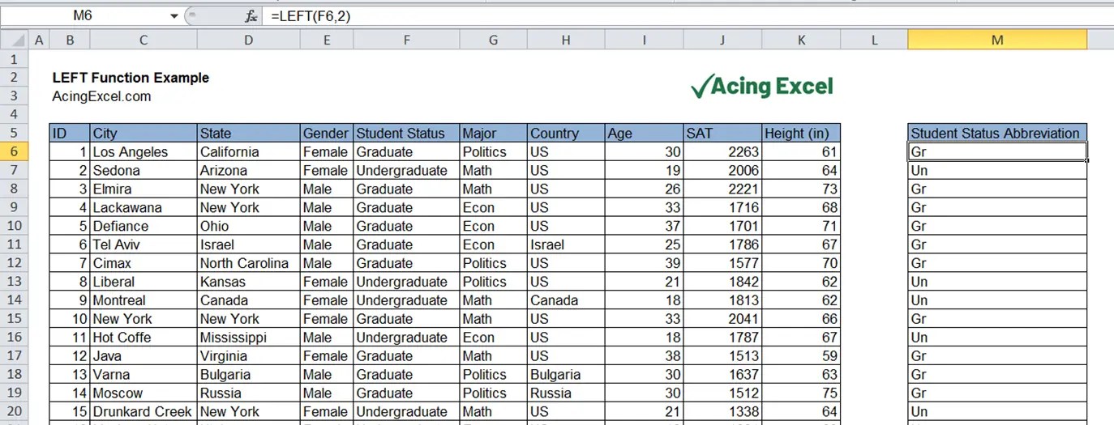1114x425 pixels.
Task: Click the 'Sedona' city cell
Action: tap(144, 171)
